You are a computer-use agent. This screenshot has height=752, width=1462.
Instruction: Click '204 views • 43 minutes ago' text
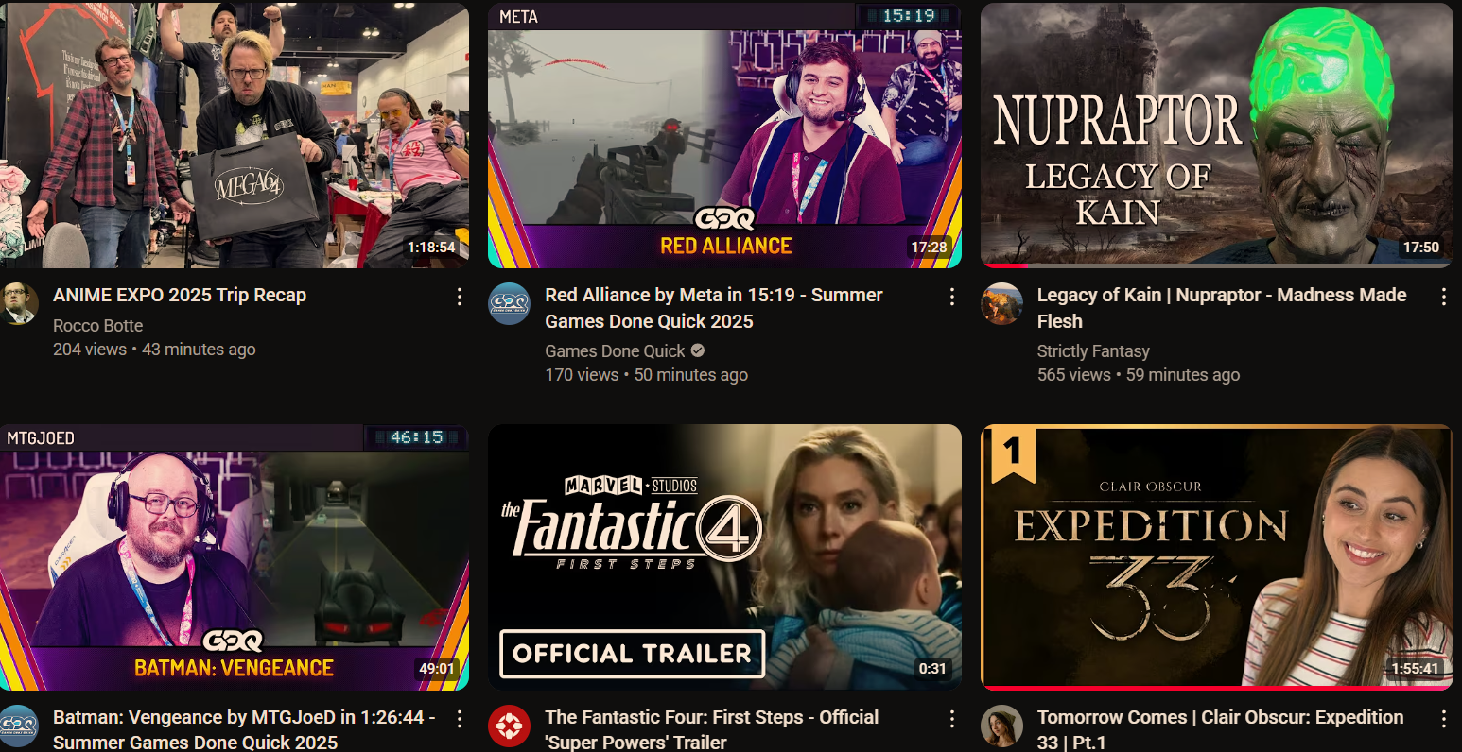(x=154, y=350)
